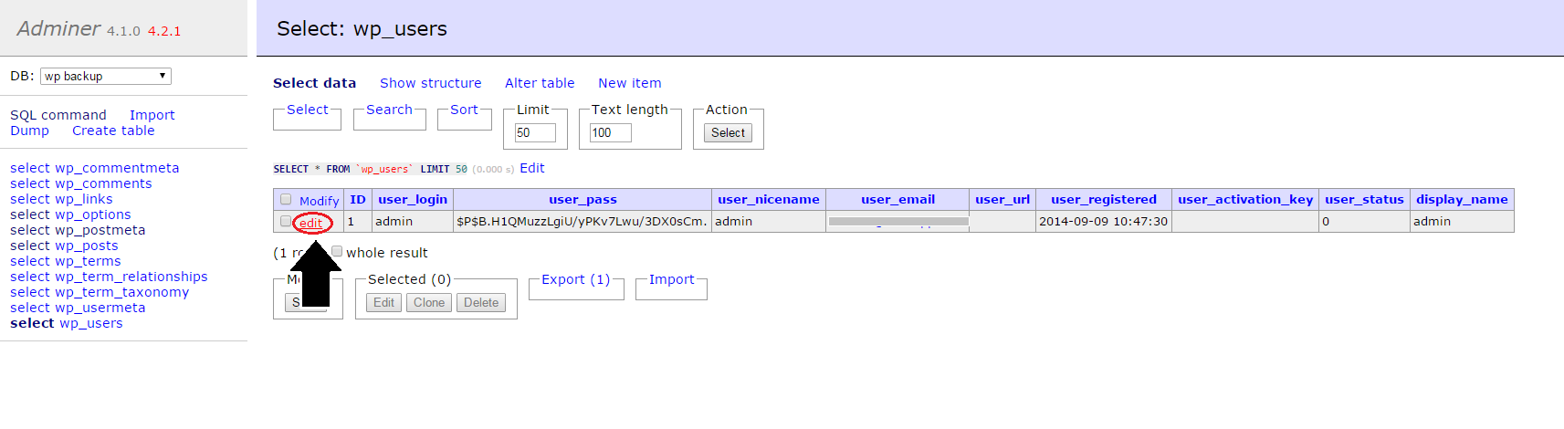Click the Adminer logo heading

[58, 28]
